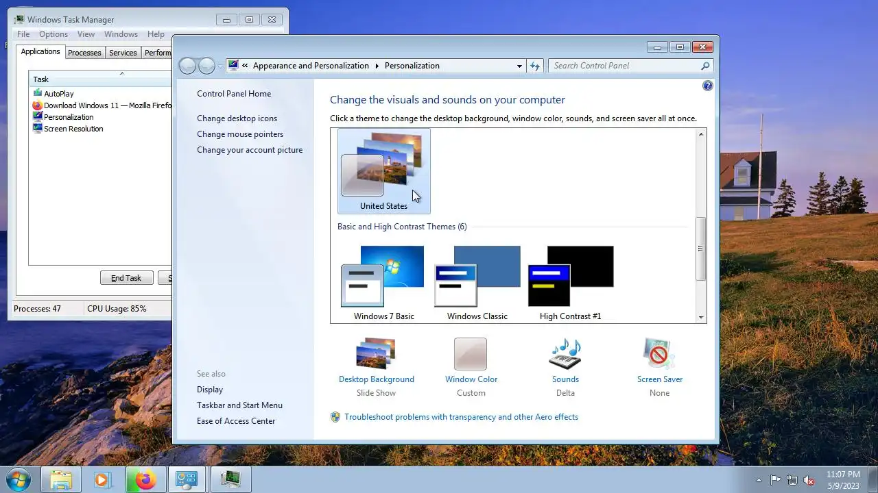Open the recent pages dropdown arrow

pyautogui.click(x=220, y=66)
